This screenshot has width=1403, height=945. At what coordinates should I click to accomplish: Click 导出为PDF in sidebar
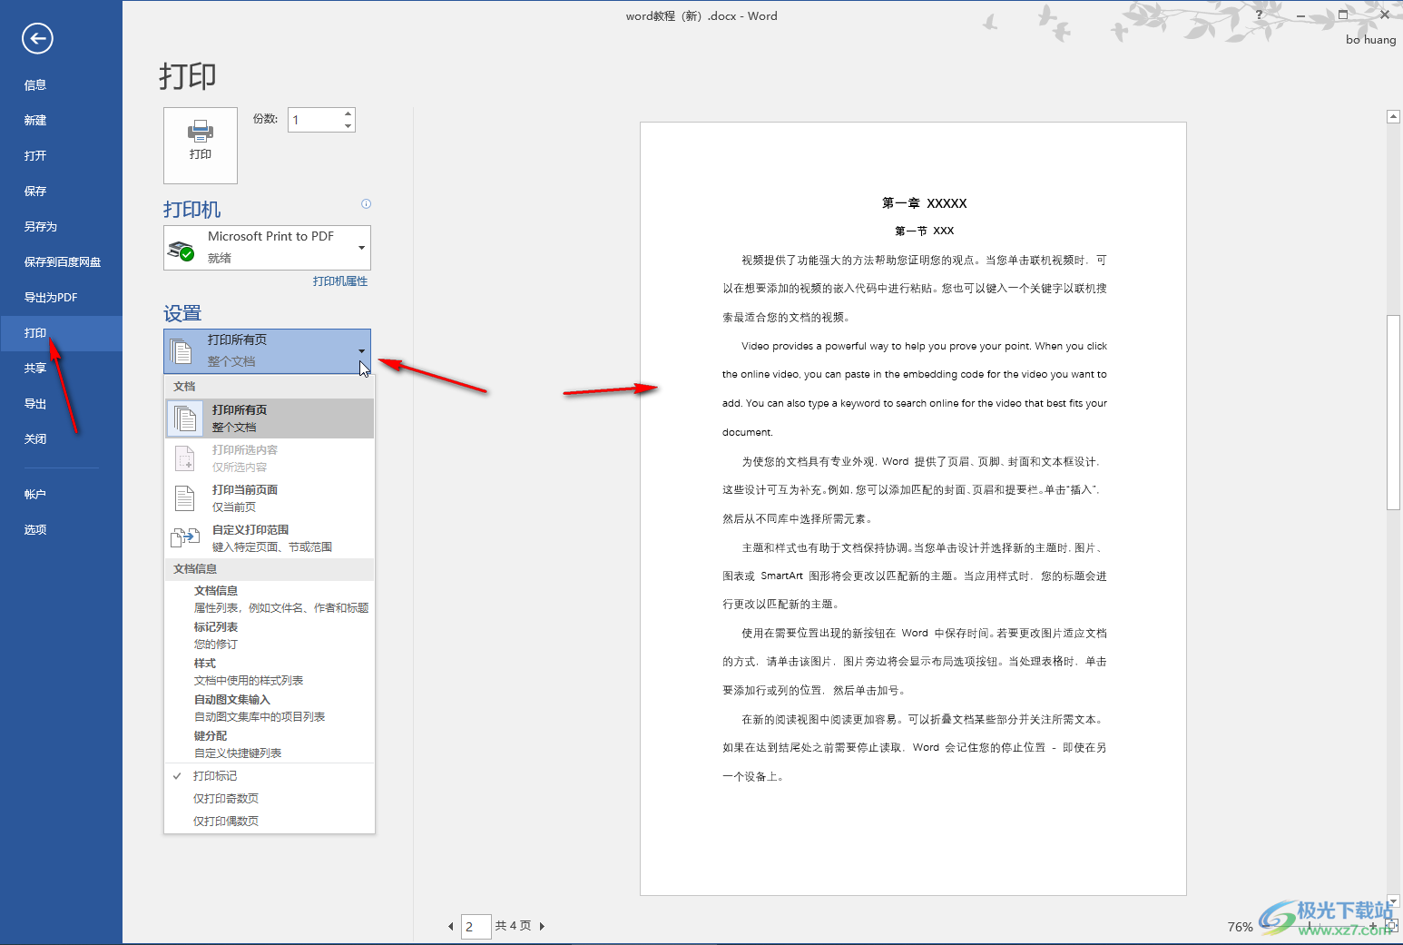pyautogui.click(x=61, y=298)
